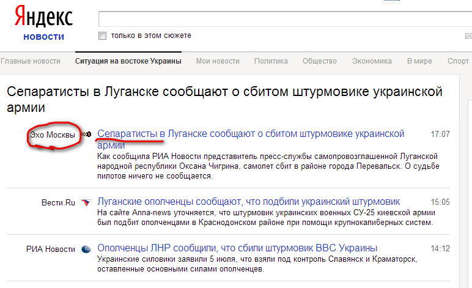Click snippet 'Украинские силовики заявили 5 июля'
472x288 pixels.
[257, 264]
